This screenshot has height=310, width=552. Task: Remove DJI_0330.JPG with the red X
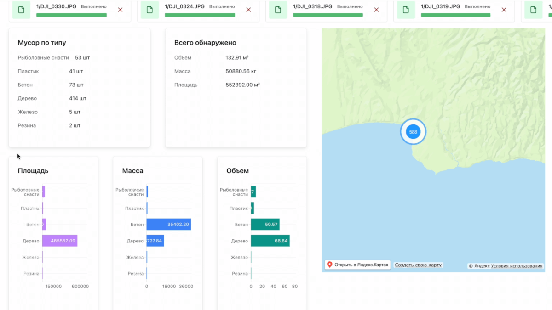pos(121,10)
